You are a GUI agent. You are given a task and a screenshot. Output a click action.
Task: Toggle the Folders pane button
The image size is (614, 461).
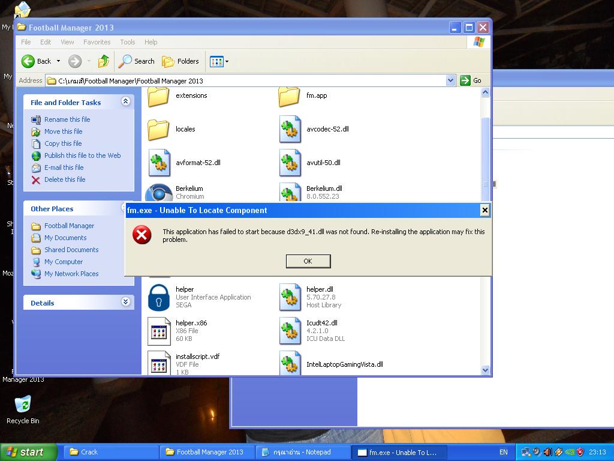coord(180,61)
